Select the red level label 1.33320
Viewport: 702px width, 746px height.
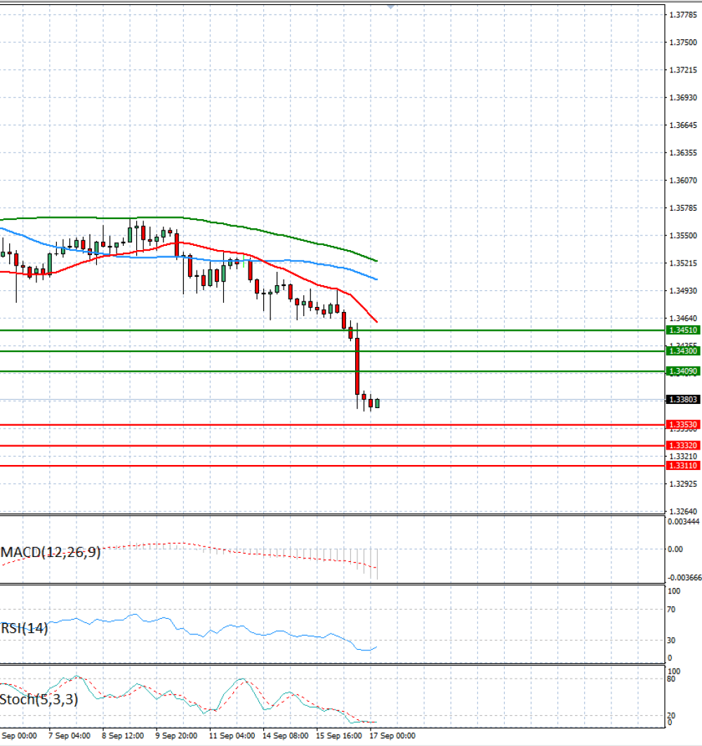click(x=683, y=445)
